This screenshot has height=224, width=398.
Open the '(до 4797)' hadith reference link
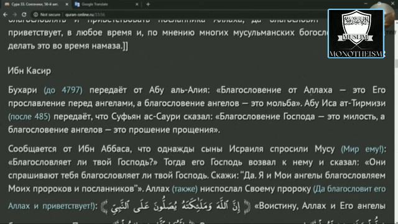point(63,90)
